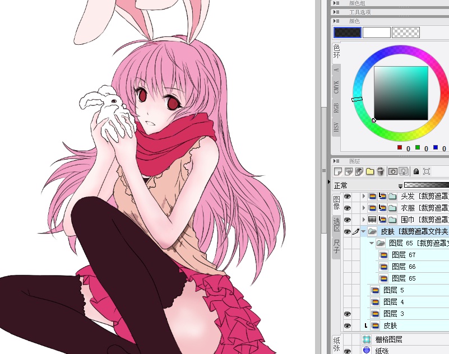Expand the 衣服 layer folder

(x=364, y=208)
